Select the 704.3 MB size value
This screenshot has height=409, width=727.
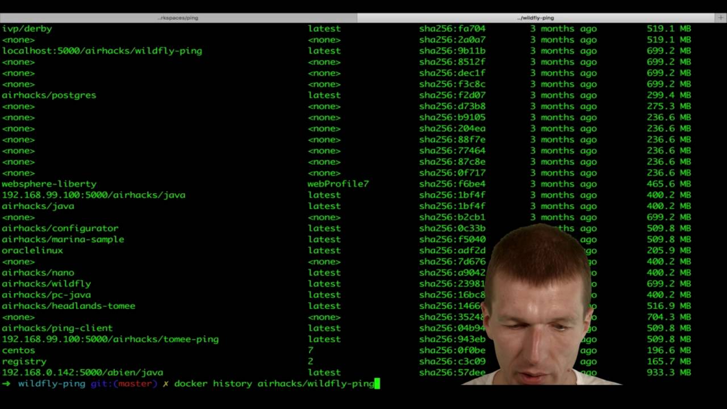pyautogui.click(x=669, y=316)
